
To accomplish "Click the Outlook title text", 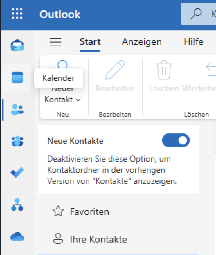I will [x=60, y=14].
